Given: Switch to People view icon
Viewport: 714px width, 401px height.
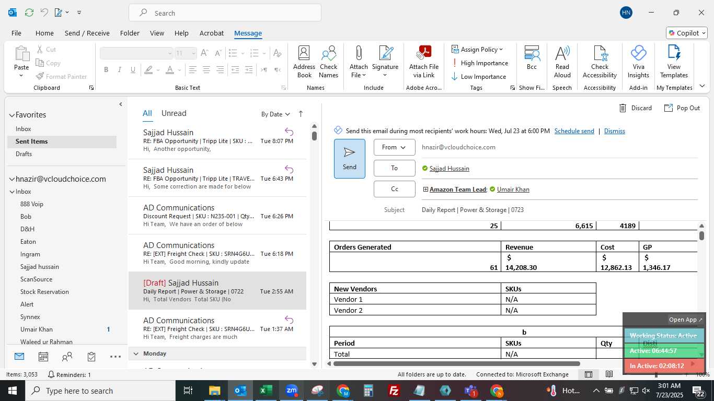Looking at the screenshot, I should pyautogui.click(x=67, y=357).
